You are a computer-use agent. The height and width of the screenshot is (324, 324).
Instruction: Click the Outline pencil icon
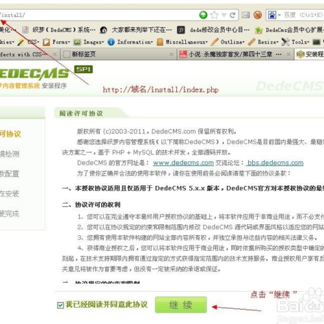coord(214,42)
